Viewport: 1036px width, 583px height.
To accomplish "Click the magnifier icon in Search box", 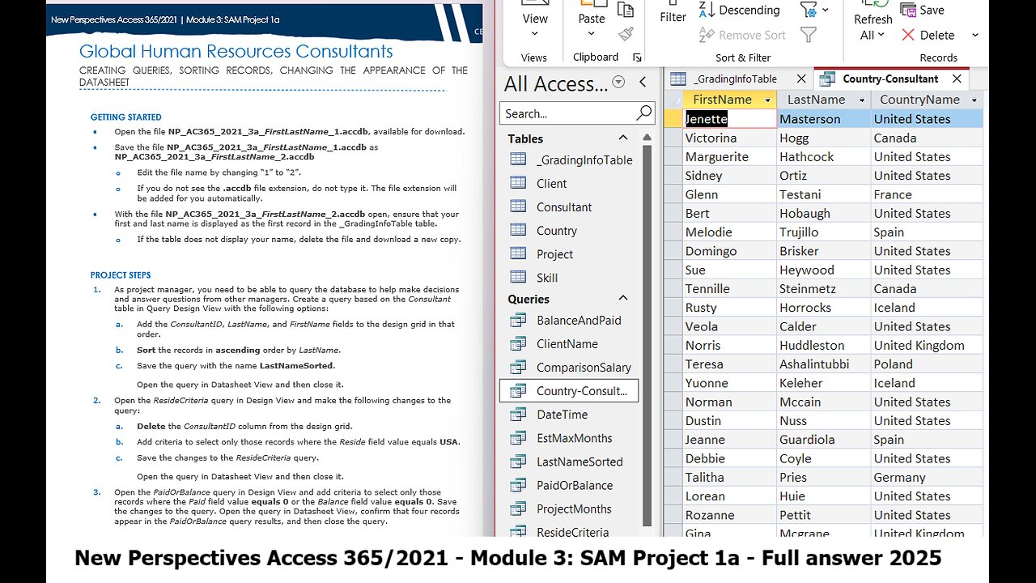I will [x=644, y=113].
